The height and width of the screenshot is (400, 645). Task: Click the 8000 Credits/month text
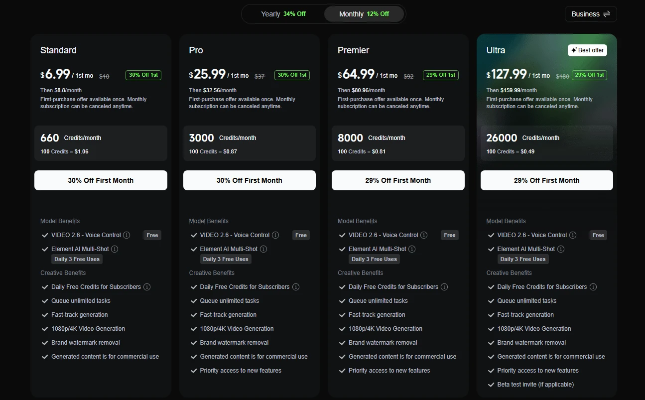coord(372,138)
